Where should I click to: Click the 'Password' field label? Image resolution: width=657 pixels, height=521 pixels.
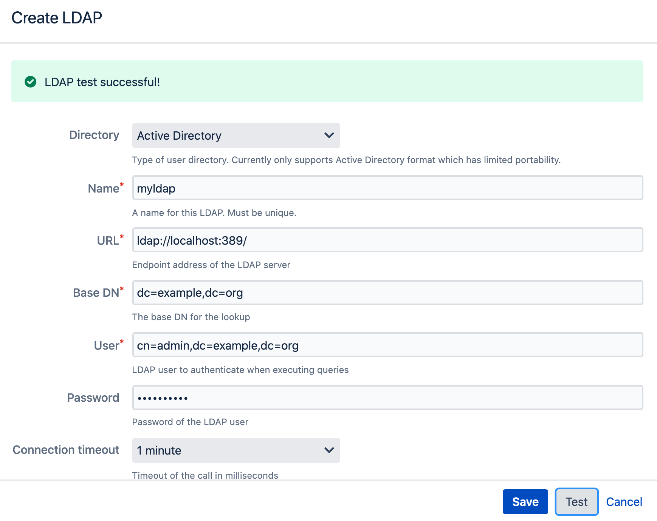click(x=93, y=398)
